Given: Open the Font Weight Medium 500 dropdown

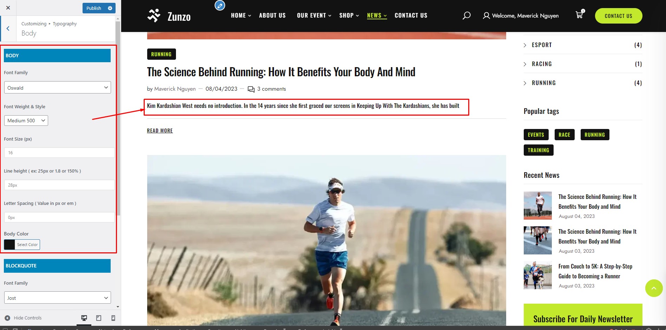Looking at the screenshot, I should 26,121.
